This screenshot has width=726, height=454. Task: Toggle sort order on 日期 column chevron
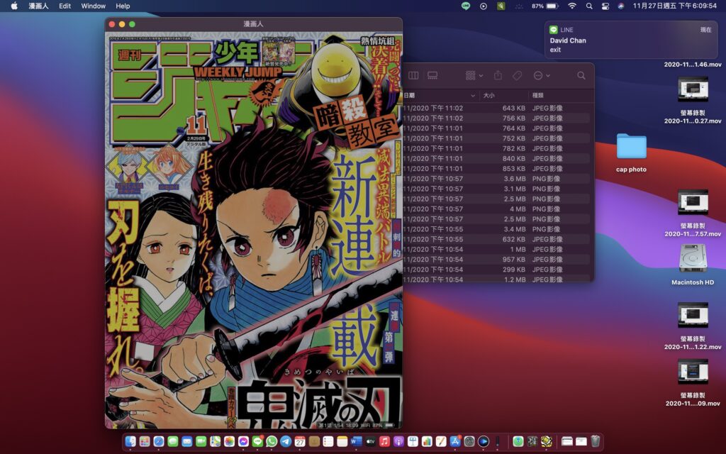(x=473, y=96)
